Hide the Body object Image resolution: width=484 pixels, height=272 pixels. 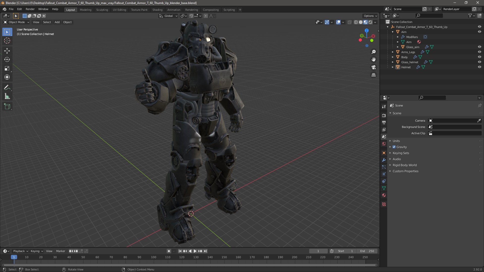[479, 57]
